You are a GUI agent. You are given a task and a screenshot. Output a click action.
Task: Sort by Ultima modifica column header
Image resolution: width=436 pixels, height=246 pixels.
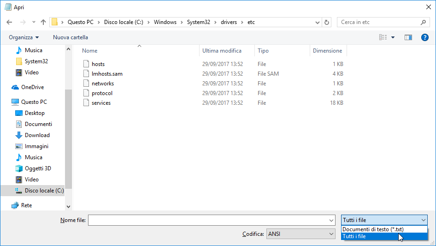(222, 51)
